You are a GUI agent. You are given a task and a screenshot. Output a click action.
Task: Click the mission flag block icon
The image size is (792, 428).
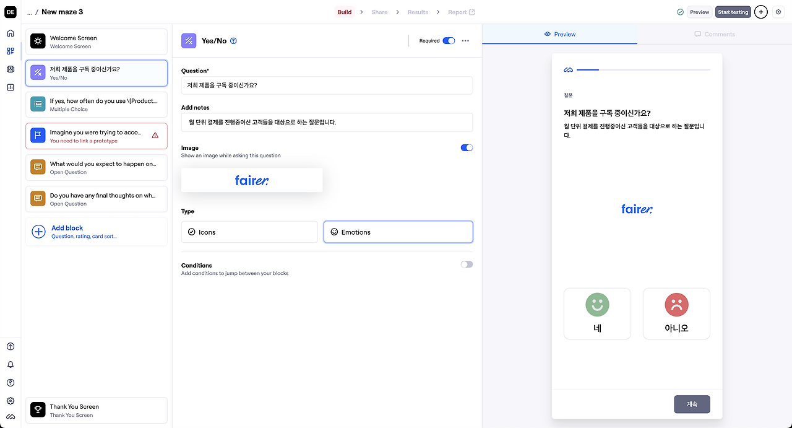pos(38,136)
